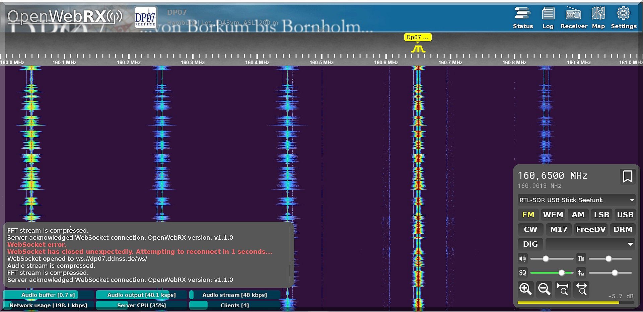Click the squelch level slider handle
643x312 pixels.
click(562, 273)
